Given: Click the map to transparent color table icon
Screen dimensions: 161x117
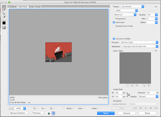Looking at the screenshot, I should (127, 85).
